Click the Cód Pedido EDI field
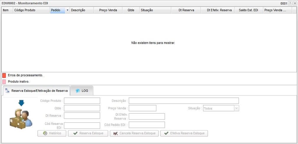 tap(147, 125)
